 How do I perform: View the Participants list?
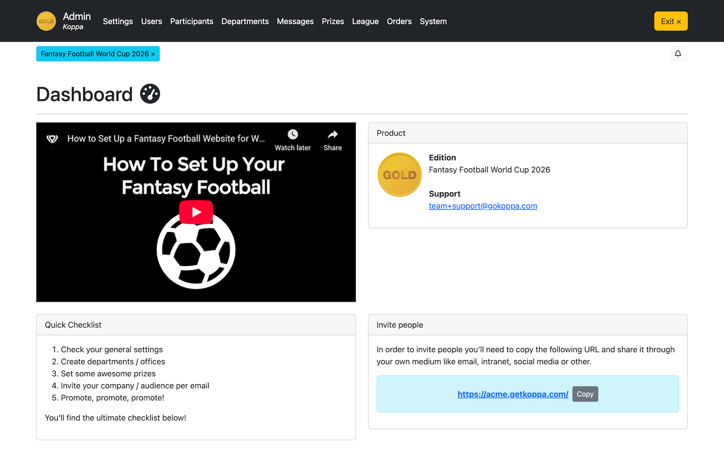[192, 21]
